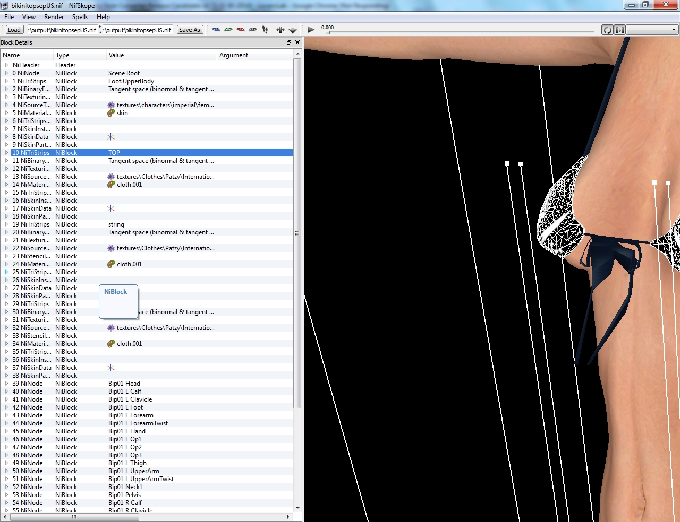Image resolution: width=680 pixels, height=522 pixels.
Task: Click the Load button
Action: pos(14,30)
